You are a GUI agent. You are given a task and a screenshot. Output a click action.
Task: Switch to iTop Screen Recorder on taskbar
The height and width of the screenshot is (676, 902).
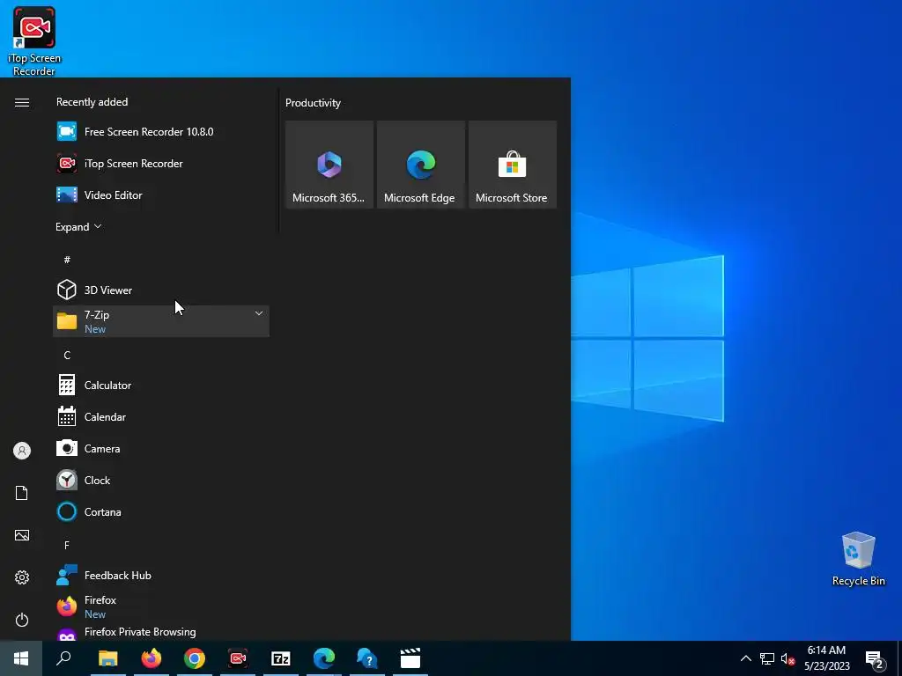238,658
